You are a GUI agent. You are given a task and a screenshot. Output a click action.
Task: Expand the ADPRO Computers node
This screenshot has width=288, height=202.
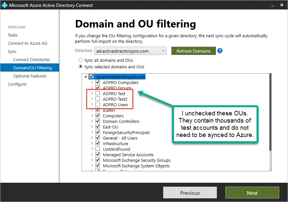coord(92,82)
